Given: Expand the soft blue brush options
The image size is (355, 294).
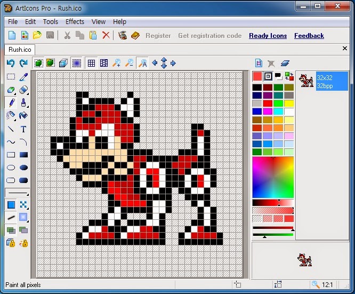Looking at the screenshot, I should (x=28, y=221).
